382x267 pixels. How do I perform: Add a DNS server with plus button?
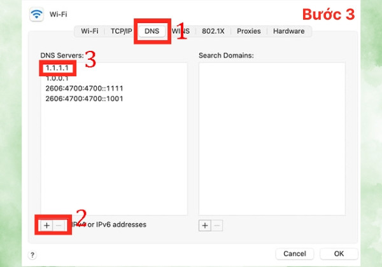(x=46, y=226)
